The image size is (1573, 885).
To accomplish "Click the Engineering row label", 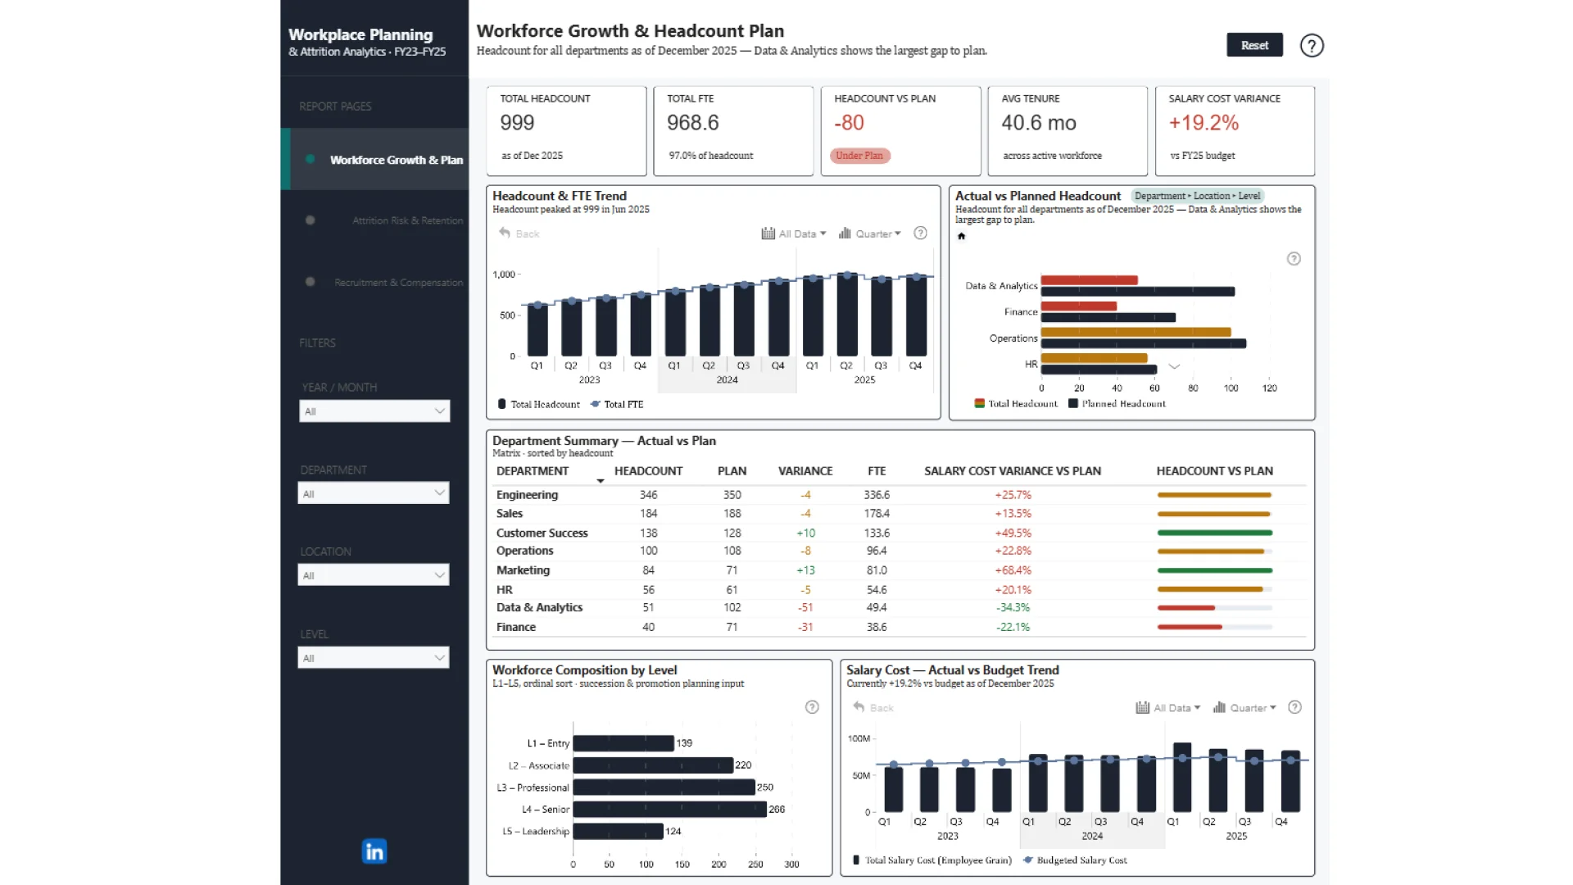I will point(527,495).
